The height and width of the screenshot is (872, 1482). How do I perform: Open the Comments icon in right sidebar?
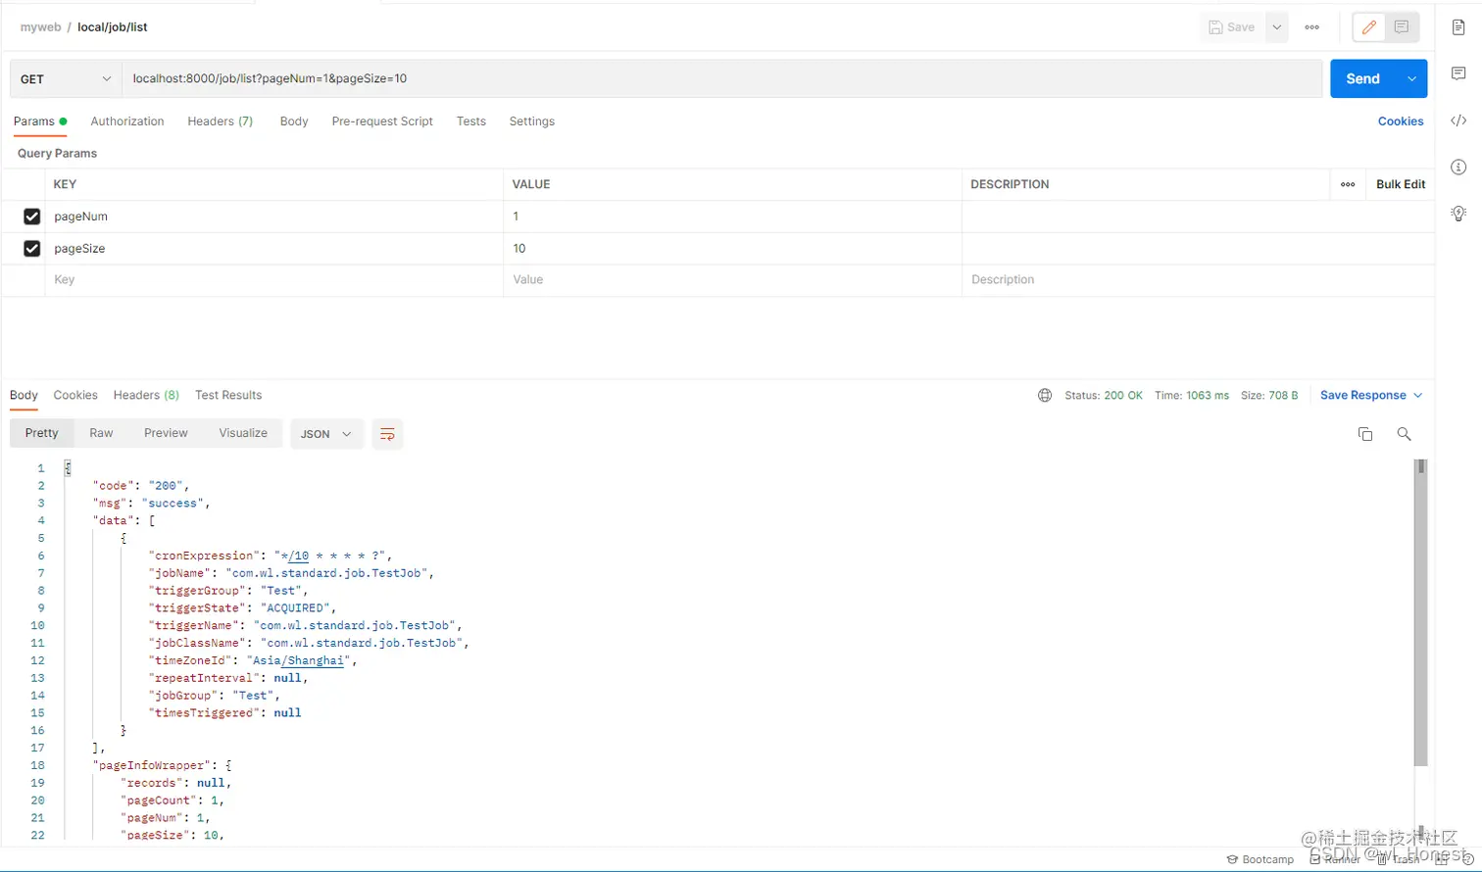coord(1458,73)
